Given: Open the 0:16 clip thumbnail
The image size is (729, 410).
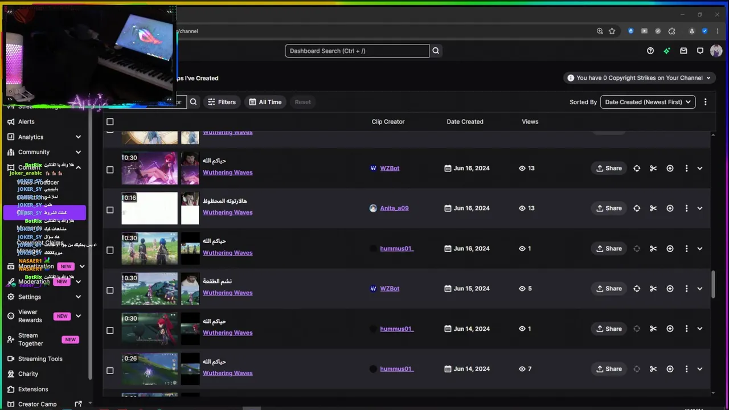Looking at the screenshot, I should (150, 208).
